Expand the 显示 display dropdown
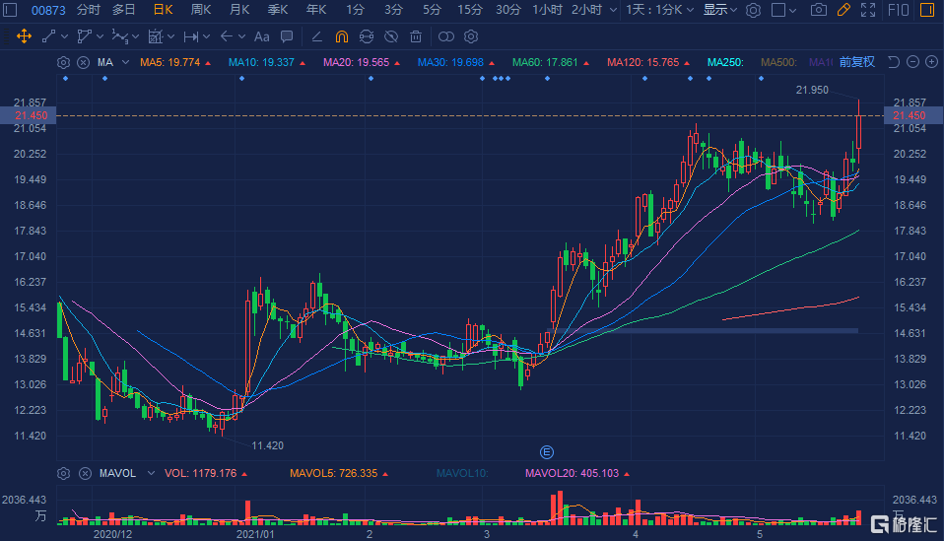This screenshot has width=944, height=541. 719,10
